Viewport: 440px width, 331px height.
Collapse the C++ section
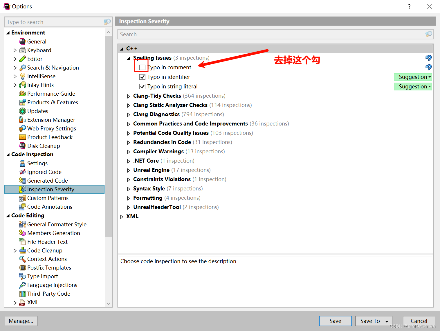(x=122, y=49)
